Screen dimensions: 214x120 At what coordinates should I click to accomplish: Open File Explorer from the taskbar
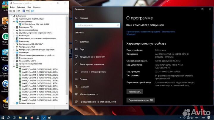tap(20, 118)
